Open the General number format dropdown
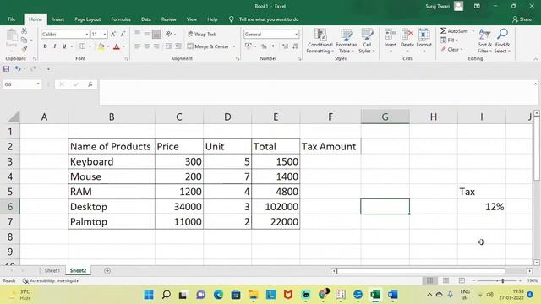Viewport: 541px width, 304px height. click(297, 34)
